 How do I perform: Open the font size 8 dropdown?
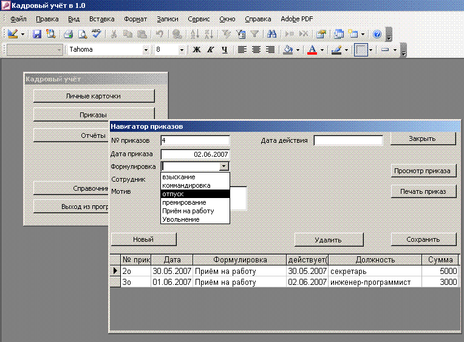pyautogui.click(x=182, y=50)
